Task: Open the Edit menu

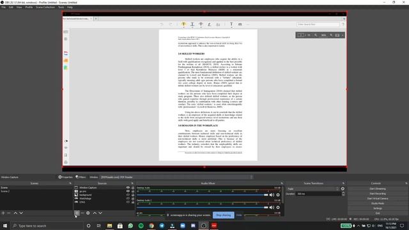Action: (11, 7)
